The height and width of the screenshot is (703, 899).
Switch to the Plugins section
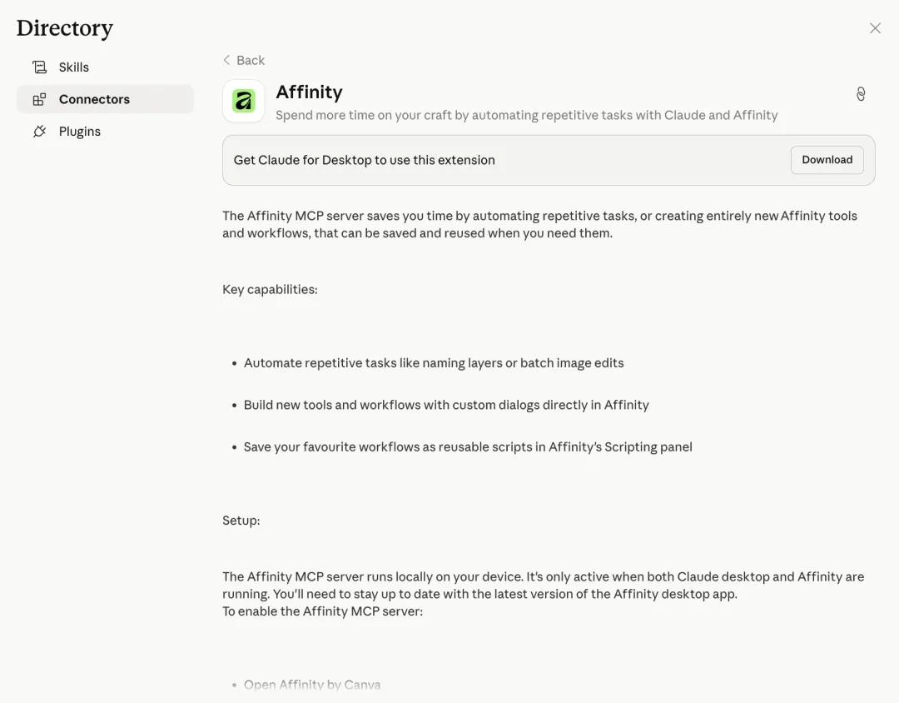(x=80, y=132)
